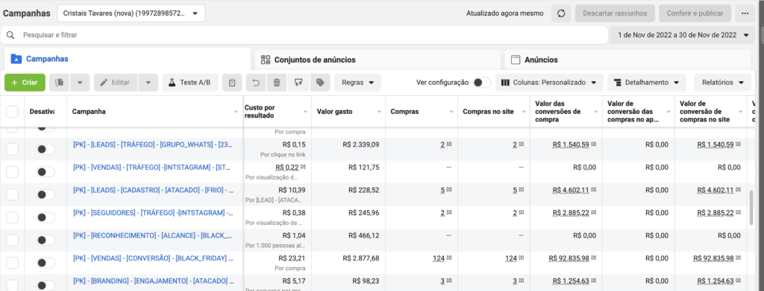
Task: Check the box for GRUPO_WHATS campaign row
Action: pos(12,149)
